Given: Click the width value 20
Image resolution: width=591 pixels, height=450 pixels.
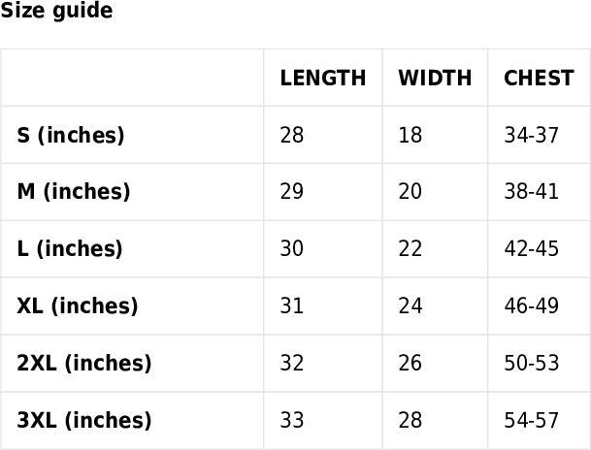Looking at the screenshot, I should (410, 192).
